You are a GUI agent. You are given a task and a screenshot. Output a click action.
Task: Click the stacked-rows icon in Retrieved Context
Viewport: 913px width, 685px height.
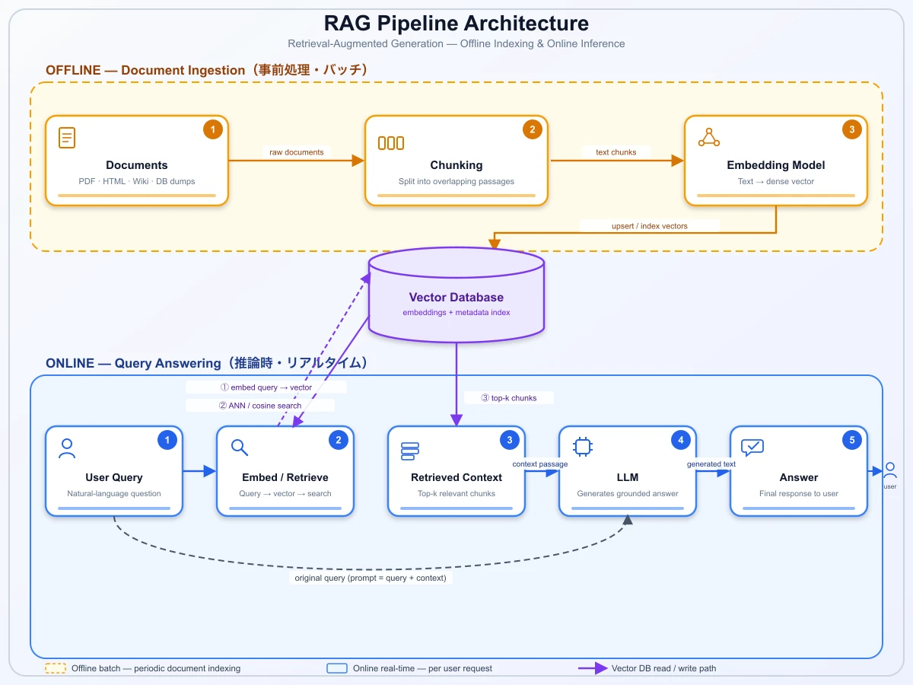coord(408,451)
